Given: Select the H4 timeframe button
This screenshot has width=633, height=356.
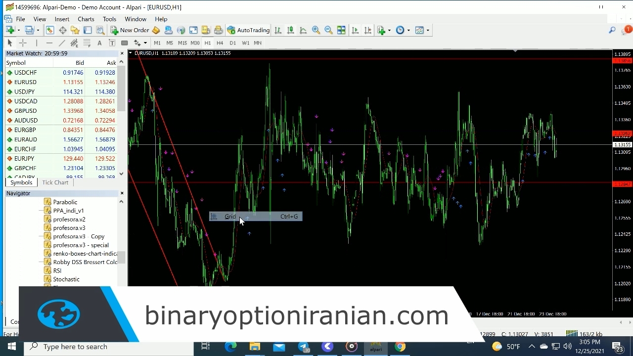Looking at the screenshot, I should (220, 43).
